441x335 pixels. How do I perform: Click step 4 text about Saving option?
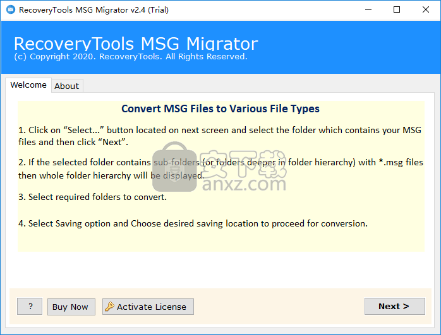coord(193,223)
